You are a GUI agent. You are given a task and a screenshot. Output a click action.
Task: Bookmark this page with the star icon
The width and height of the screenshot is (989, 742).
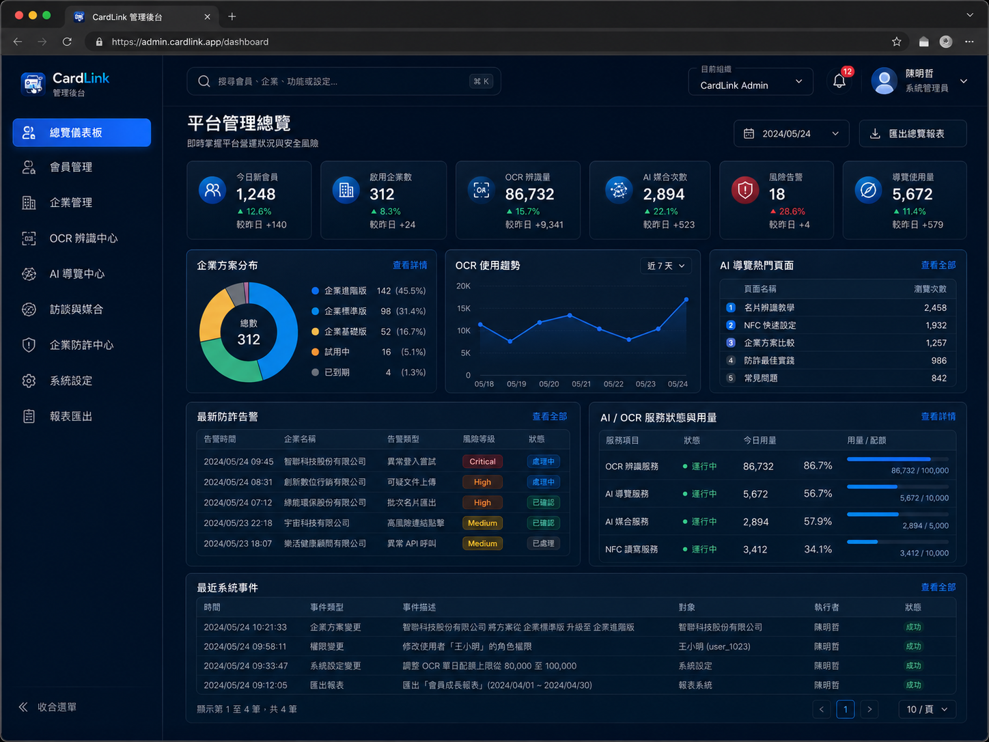coord(897,42)
